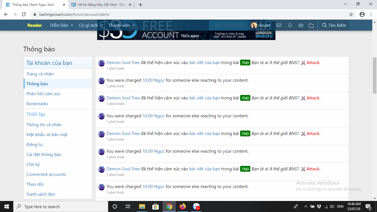This screenshot has width=377, height=212.
Task: Switch to the Vẽ Em Bằng Màu Nỗi Nhớ tab
Action: pos(99,5)
